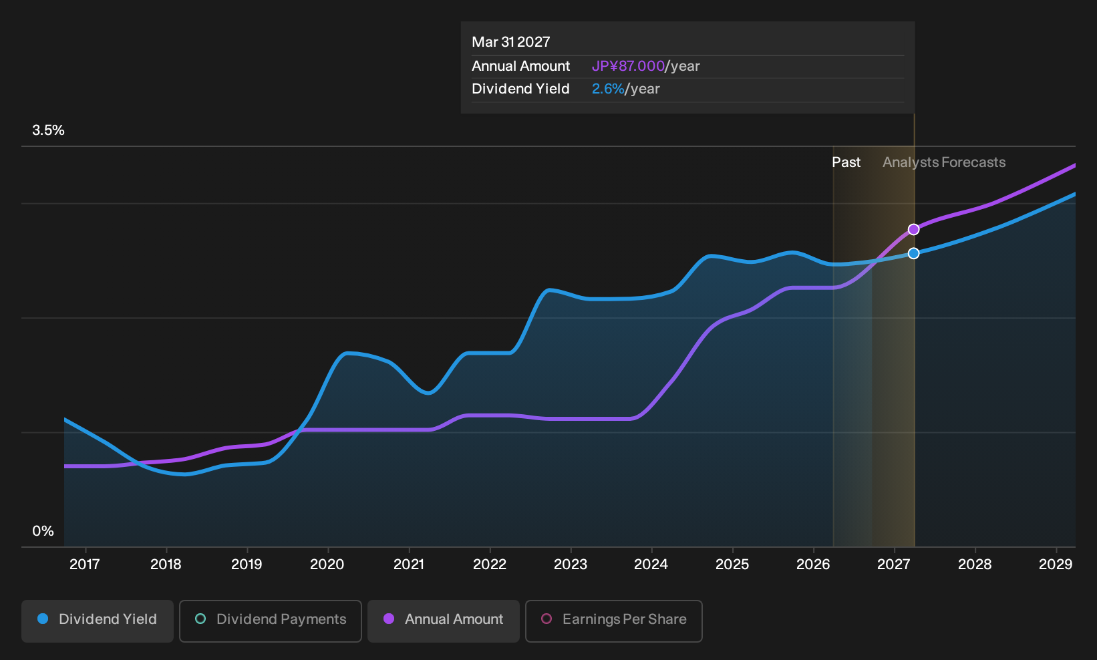The image size is (1097, 660).
Task: Click the Analysts Forecasts label
Action: 944,162
